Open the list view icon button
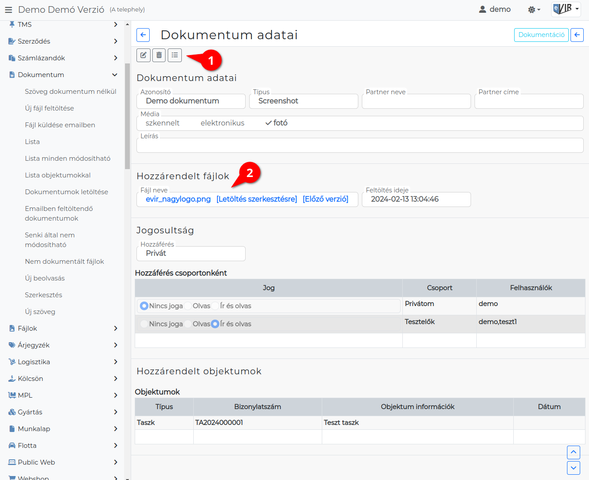 coord(175,55)
